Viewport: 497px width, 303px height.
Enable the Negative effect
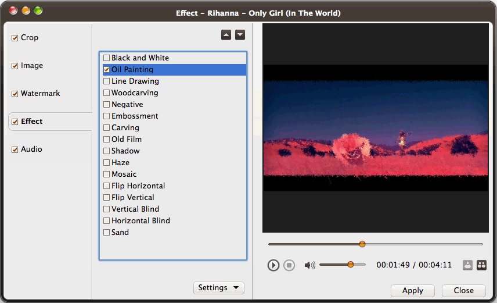[106, 105]
